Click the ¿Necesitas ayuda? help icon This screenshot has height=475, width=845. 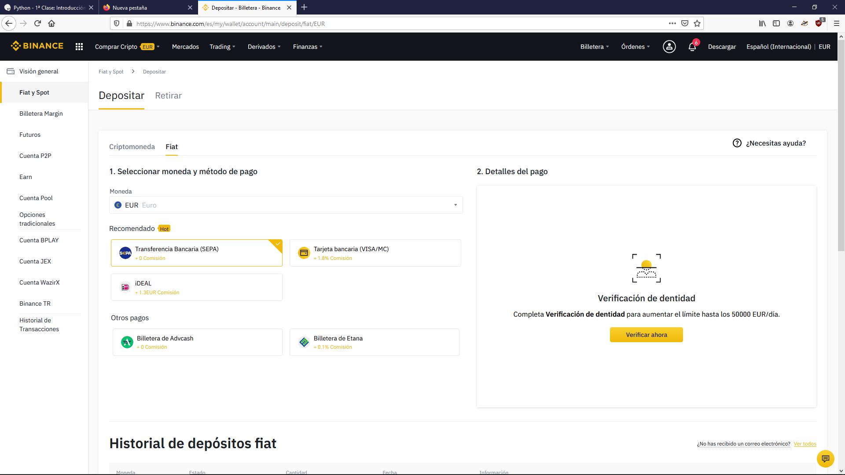pos(737,143)
